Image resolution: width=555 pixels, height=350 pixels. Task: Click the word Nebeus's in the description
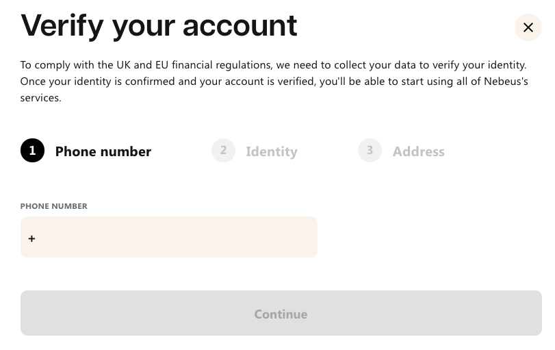(x=506, y=82)
